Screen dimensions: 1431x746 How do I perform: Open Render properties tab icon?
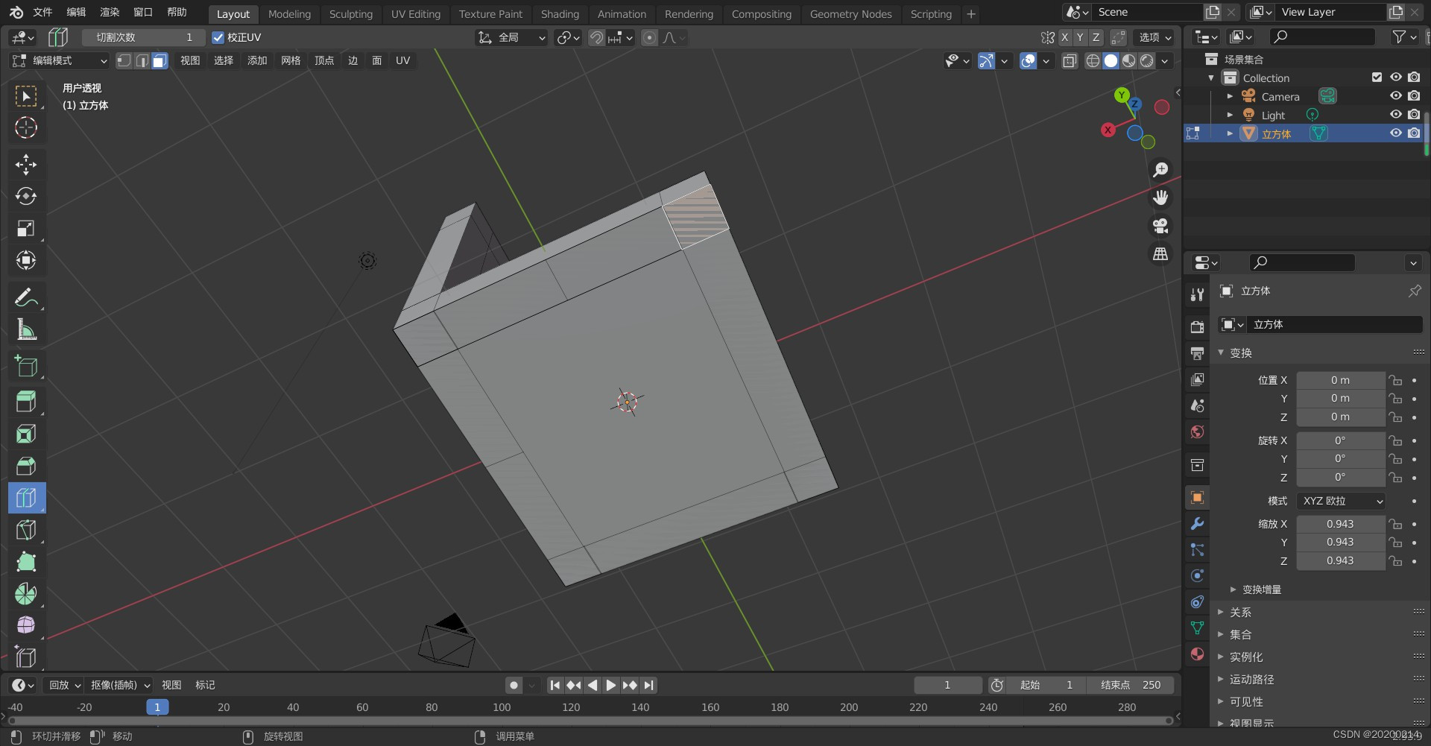point(1198,327)
